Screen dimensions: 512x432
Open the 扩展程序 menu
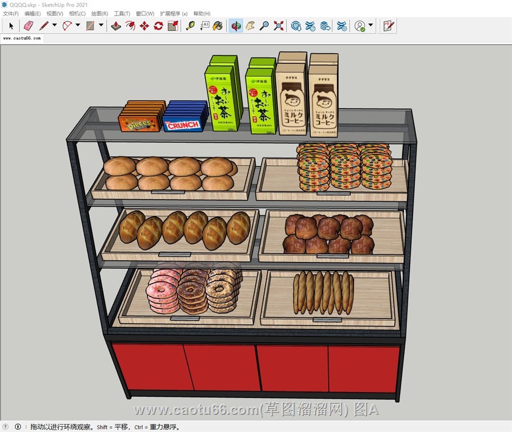point(174,13)
